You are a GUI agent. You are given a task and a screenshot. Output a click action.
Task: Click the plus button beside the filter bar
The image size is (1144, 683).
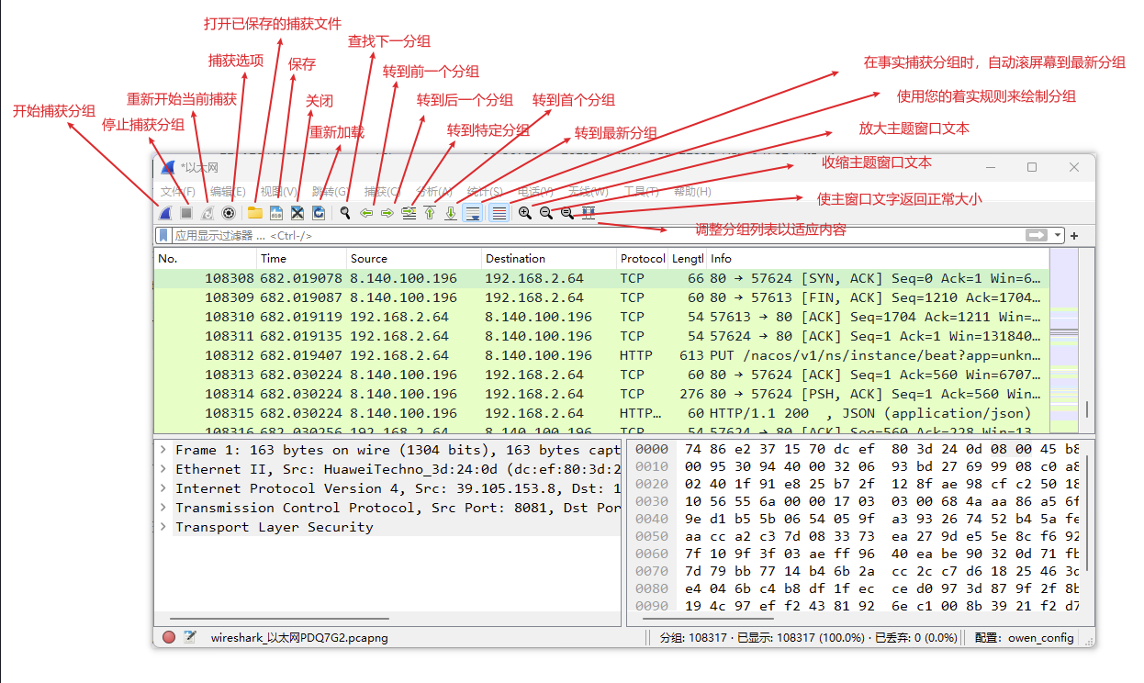[x=1074, y=236]
